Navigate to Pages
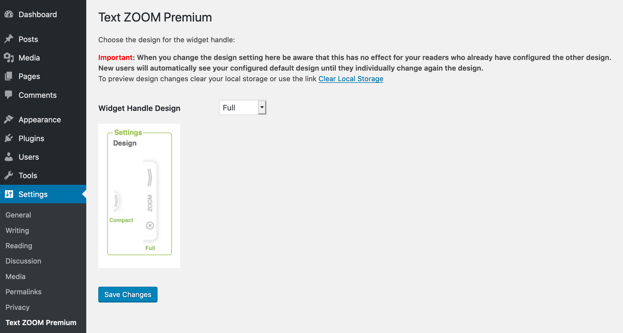 (x=43, y=76)
